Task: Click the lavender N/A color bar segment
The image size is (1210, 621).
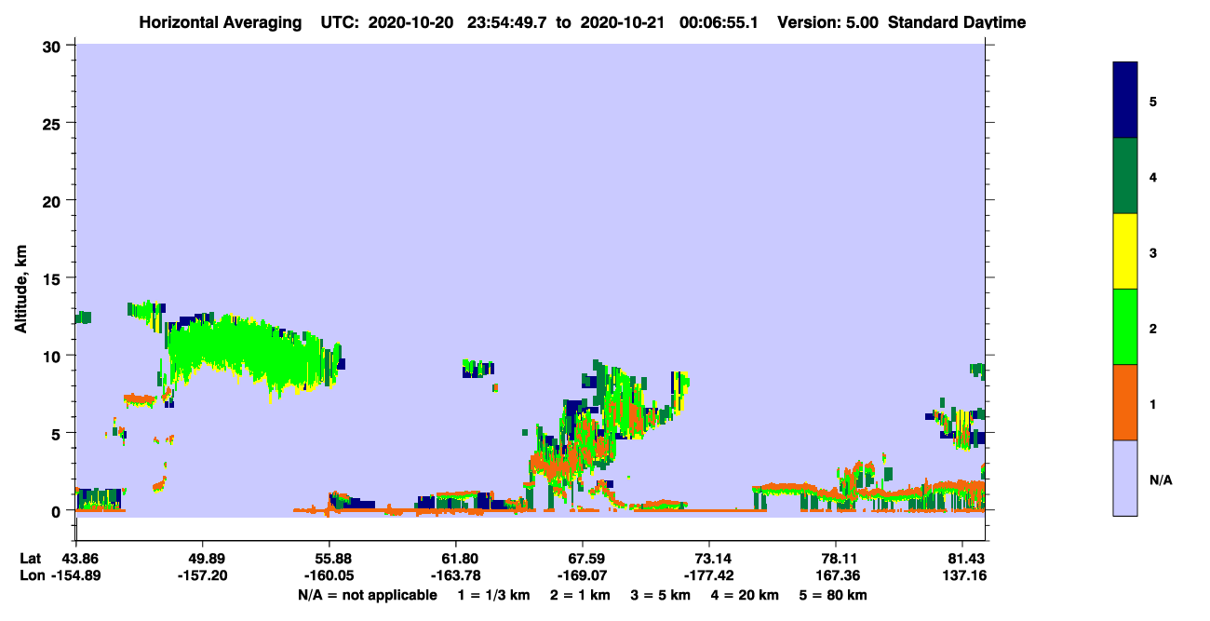Action: [1125, 478]
